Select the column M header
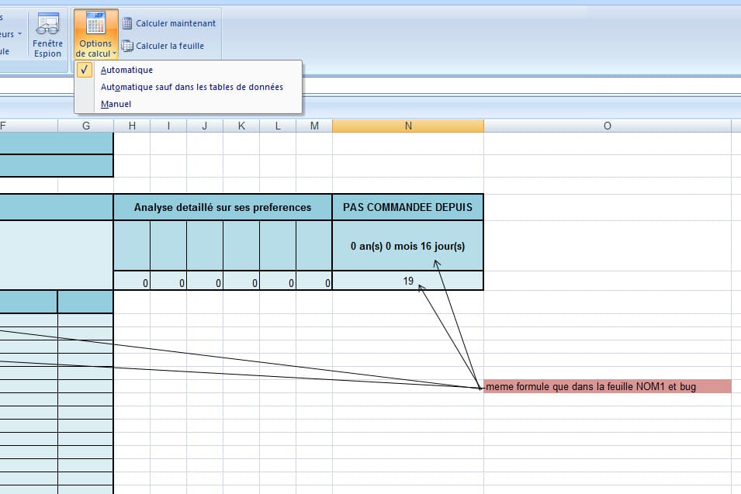741x494 pixels. (314, 126)
